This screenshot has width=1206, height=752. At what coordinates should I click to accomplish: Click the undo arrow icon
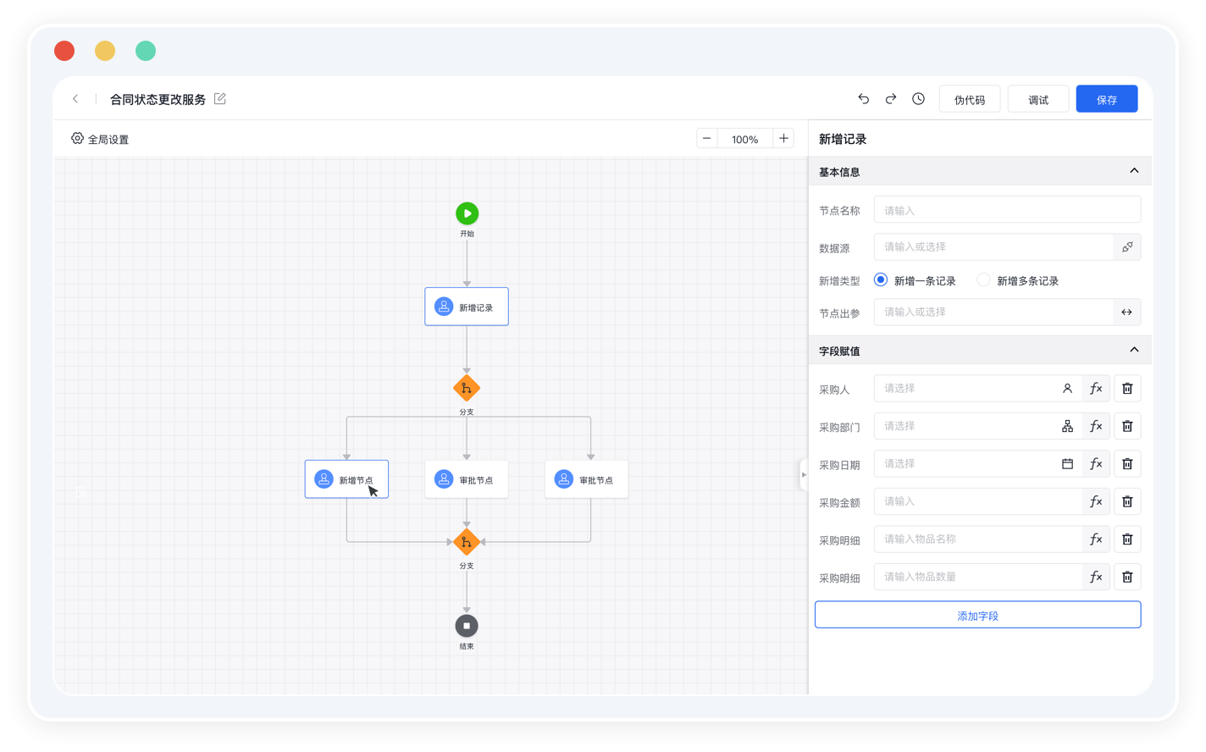pos(863,99)
